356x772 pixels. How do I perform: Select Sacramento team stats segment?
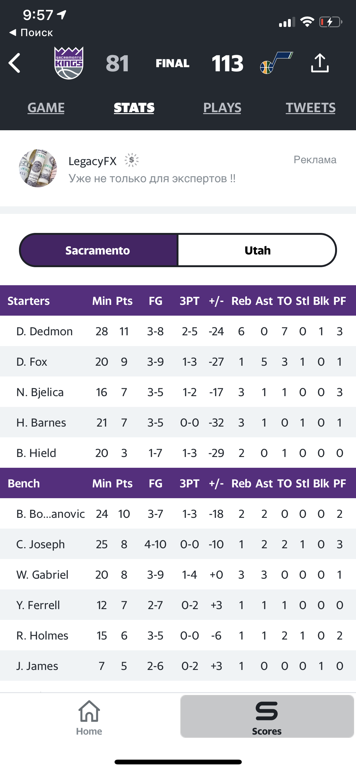[98, 250]
